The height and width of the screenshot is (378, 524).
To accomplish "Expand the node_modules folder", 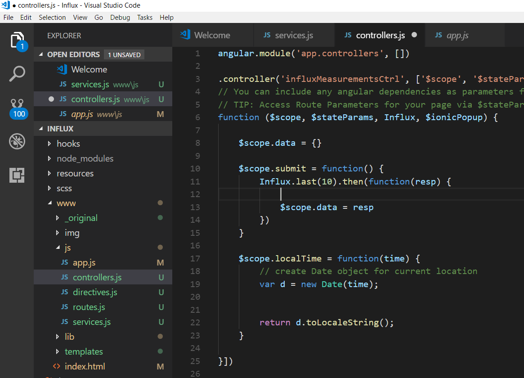I will (85, 158).
